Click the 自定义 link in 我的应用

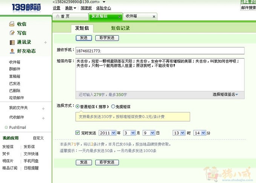pos(38,138)
